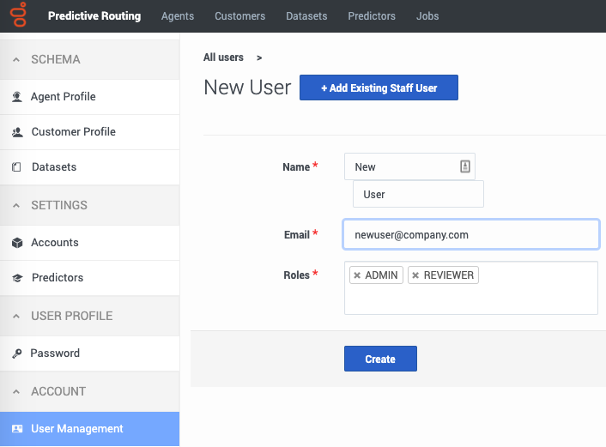Screen dimensions: 606x447
Task: Click the Name field label
Action: pos(296,167)
